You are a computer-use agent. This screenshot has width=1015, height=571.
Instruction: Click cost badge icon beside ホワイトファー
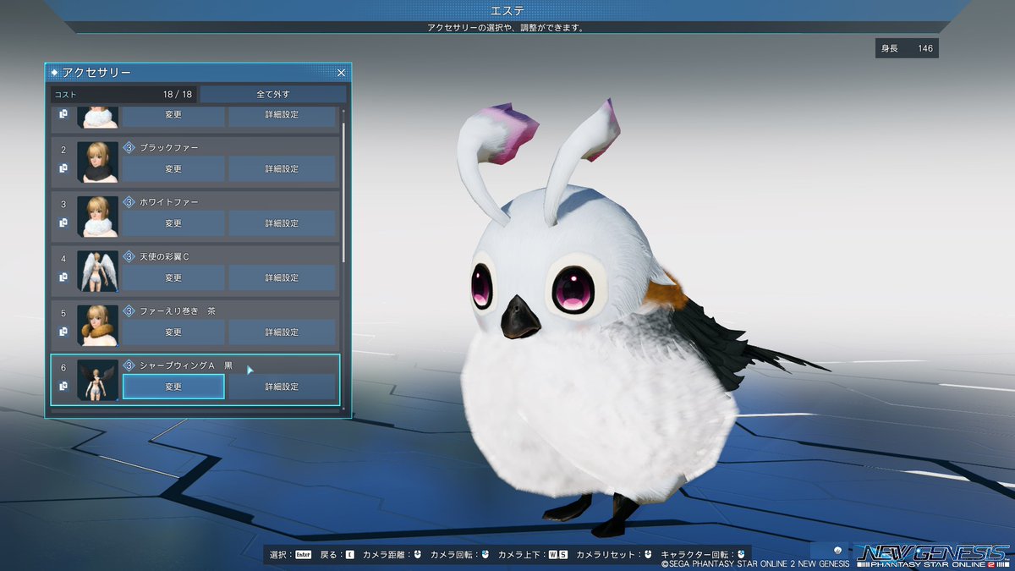tap(129, 202)
